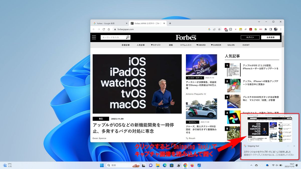301x169 pixels.
Task: Show hidden tray icons chevron
Action: pyautogui.click(x=251, y=165)
